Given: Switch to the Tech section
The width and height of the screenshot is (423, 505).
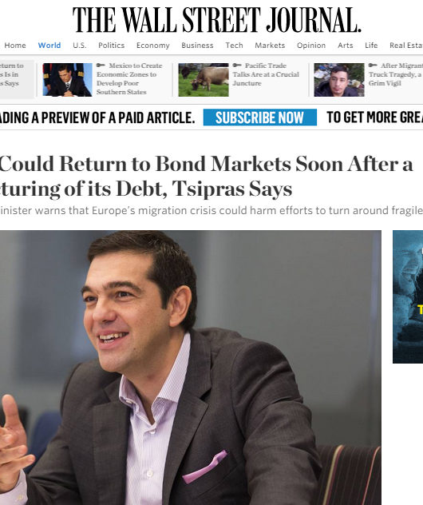Looking at the screenshot, I should (234, 46).
